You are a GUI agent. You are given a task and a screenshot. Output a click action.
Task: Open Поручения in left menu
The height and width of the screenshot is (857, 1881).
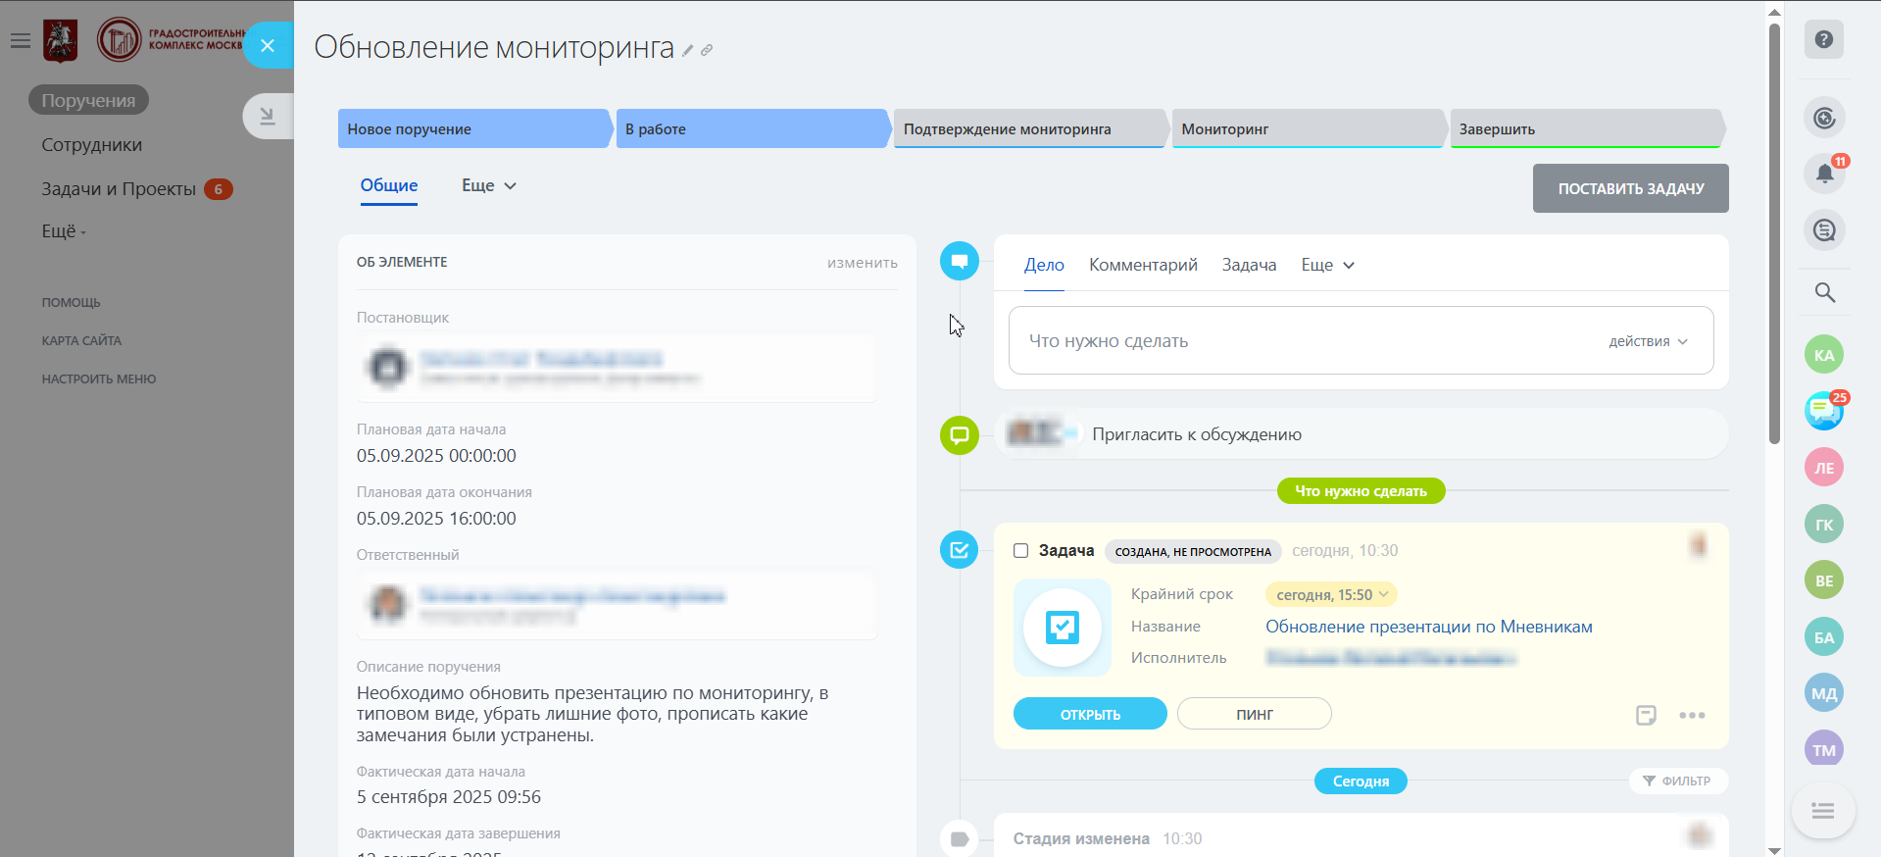click(x=88, y=100)
